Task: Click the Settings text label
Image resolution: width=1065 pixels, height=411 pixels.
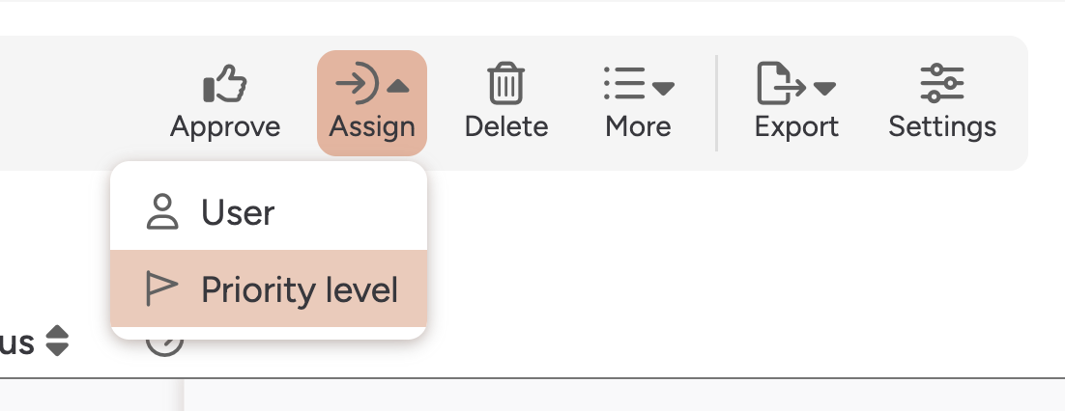Action: click(942, 126)
